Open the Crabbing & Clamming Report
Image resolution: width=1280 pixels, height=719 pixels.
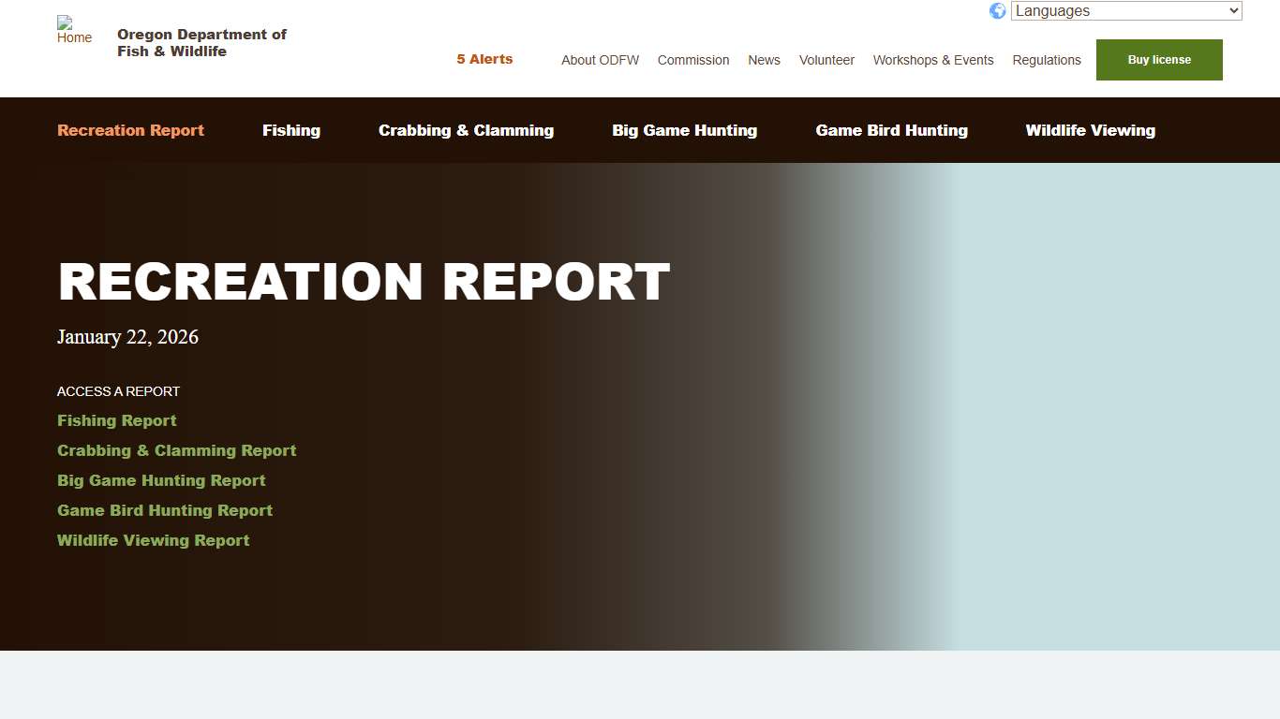[x=176, y=450]
